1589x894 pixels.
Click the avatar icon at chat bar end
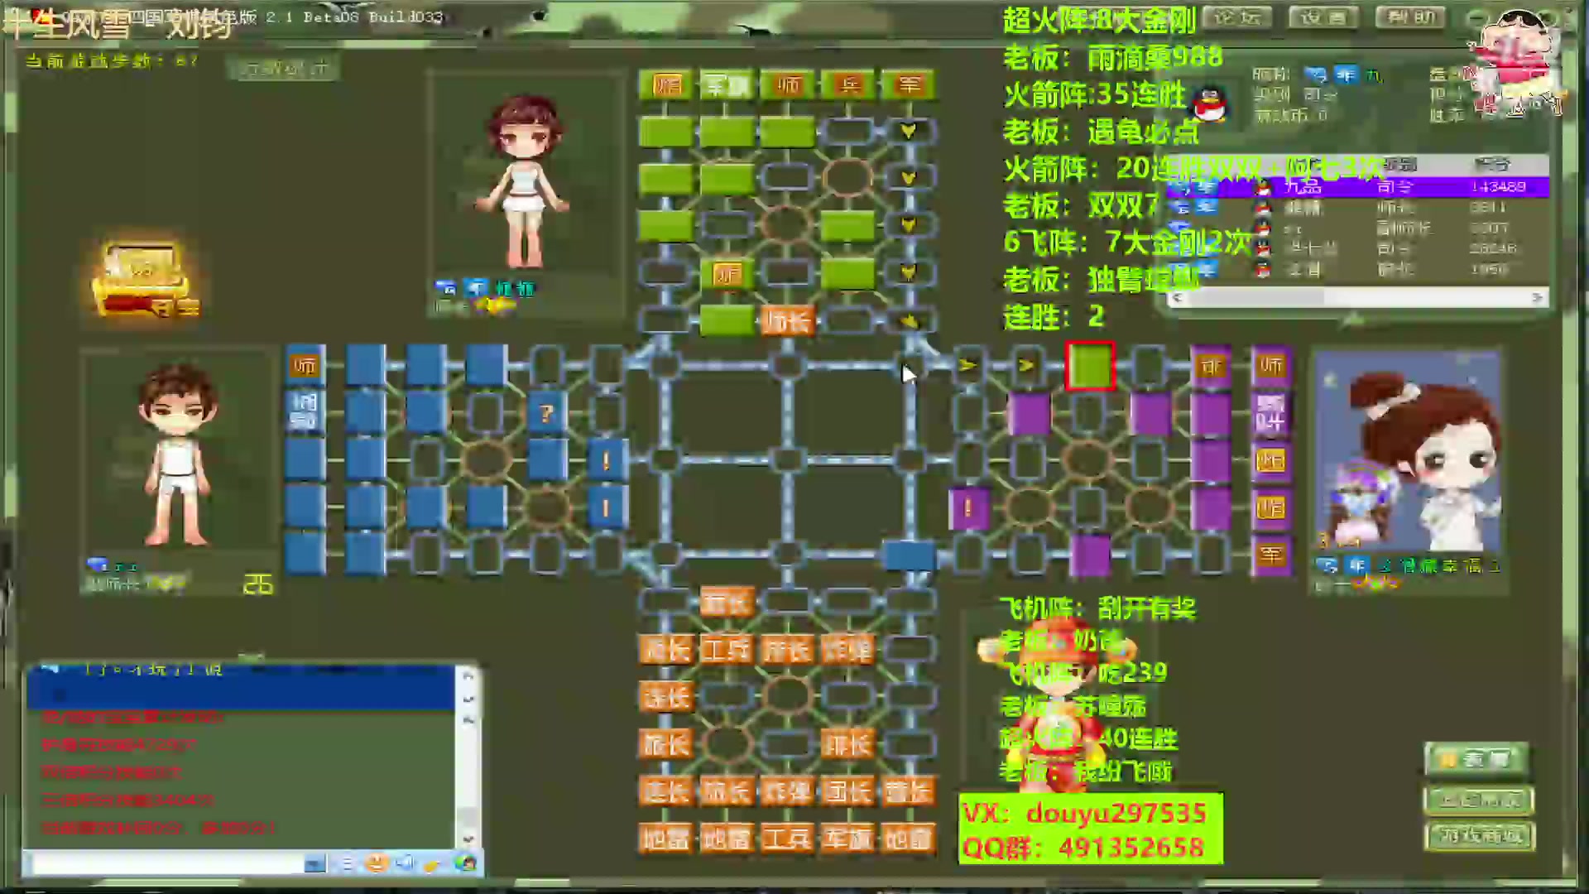coord(466,863)
